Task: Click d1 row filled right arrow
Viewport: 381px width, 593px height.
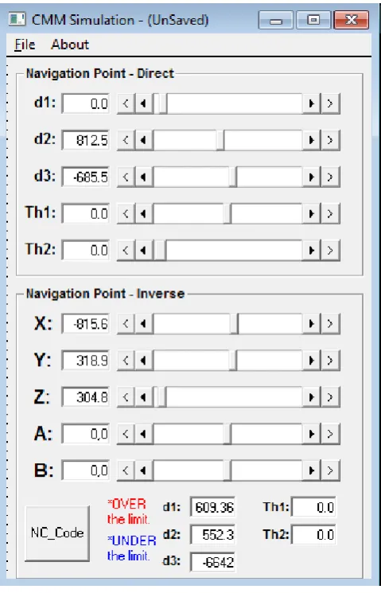Action: [x=312, y=103]
